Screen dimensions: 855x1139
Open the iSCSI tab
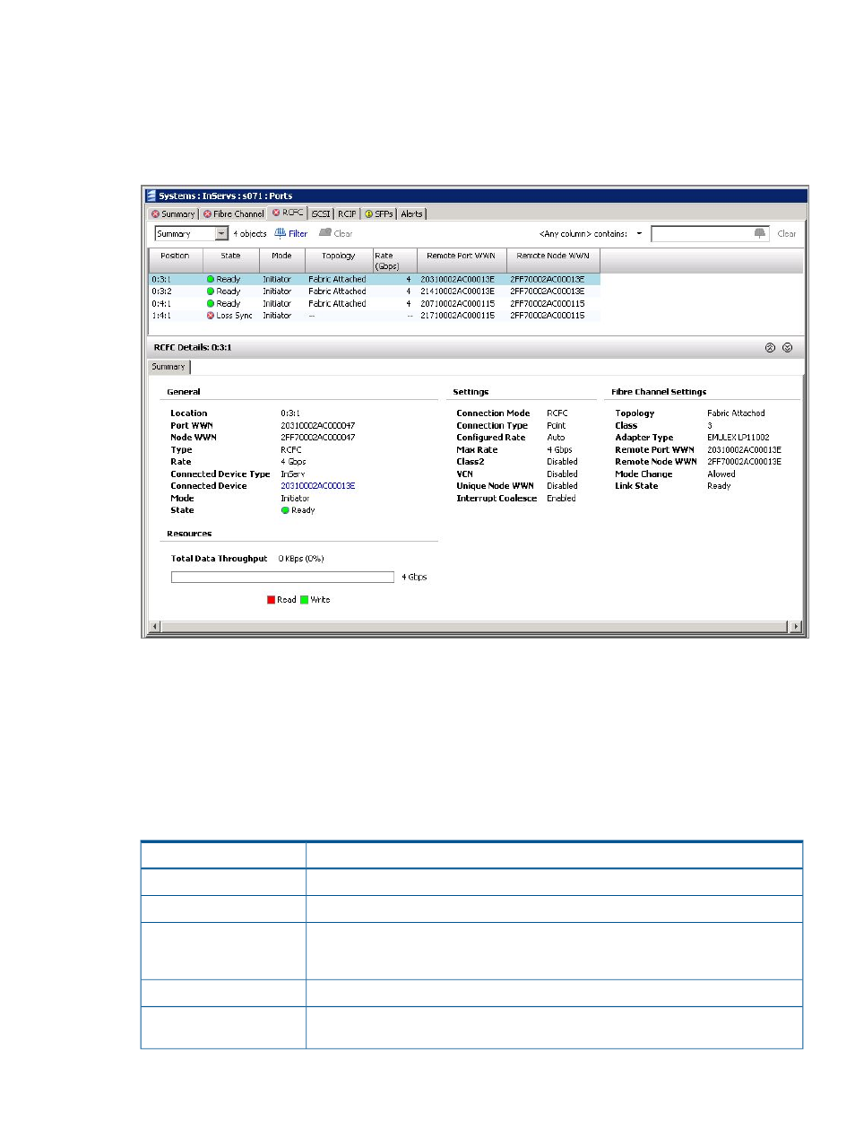pos(321,214)
